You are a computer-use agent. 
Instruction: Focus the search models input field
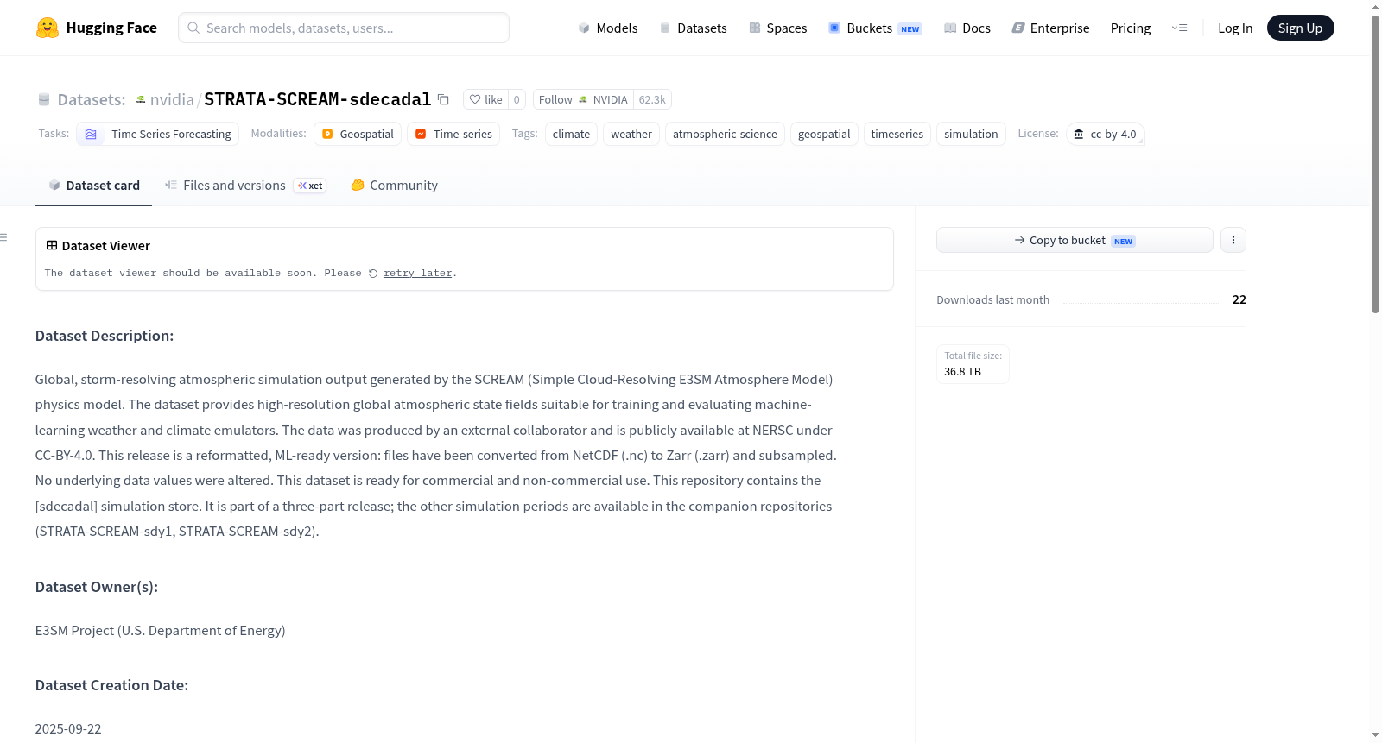point(344,28)
